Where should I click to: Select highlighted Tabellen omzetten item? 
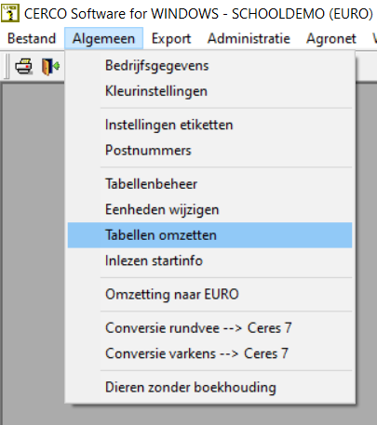pos(209,235)
